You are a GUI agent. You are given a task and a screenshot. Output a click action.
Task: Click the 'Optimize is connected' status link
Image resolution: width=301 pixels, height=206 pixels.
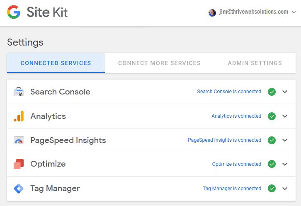click(x=236, y=164)
